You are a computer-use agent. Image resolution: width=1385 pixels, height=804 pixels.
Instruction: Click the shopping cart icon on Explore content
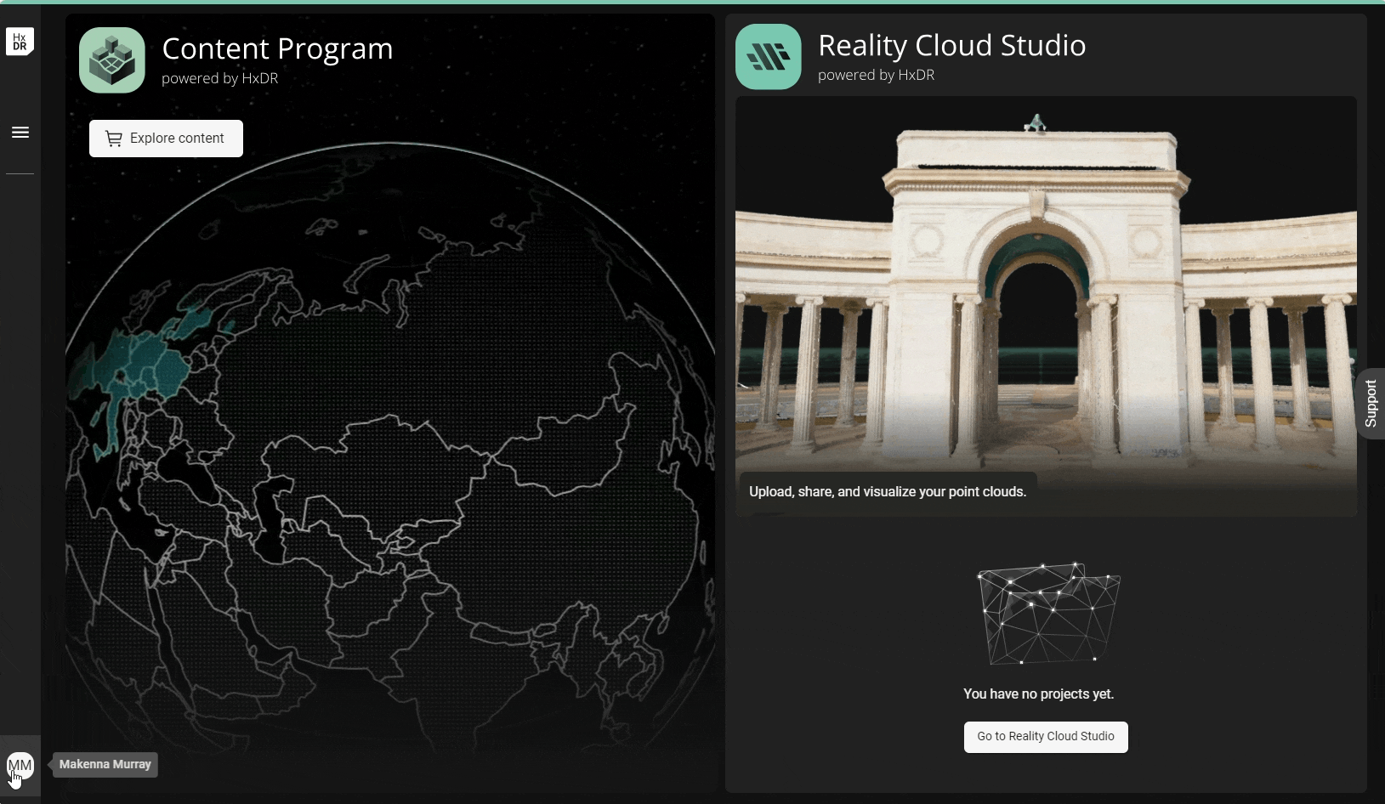click(113, 139)
